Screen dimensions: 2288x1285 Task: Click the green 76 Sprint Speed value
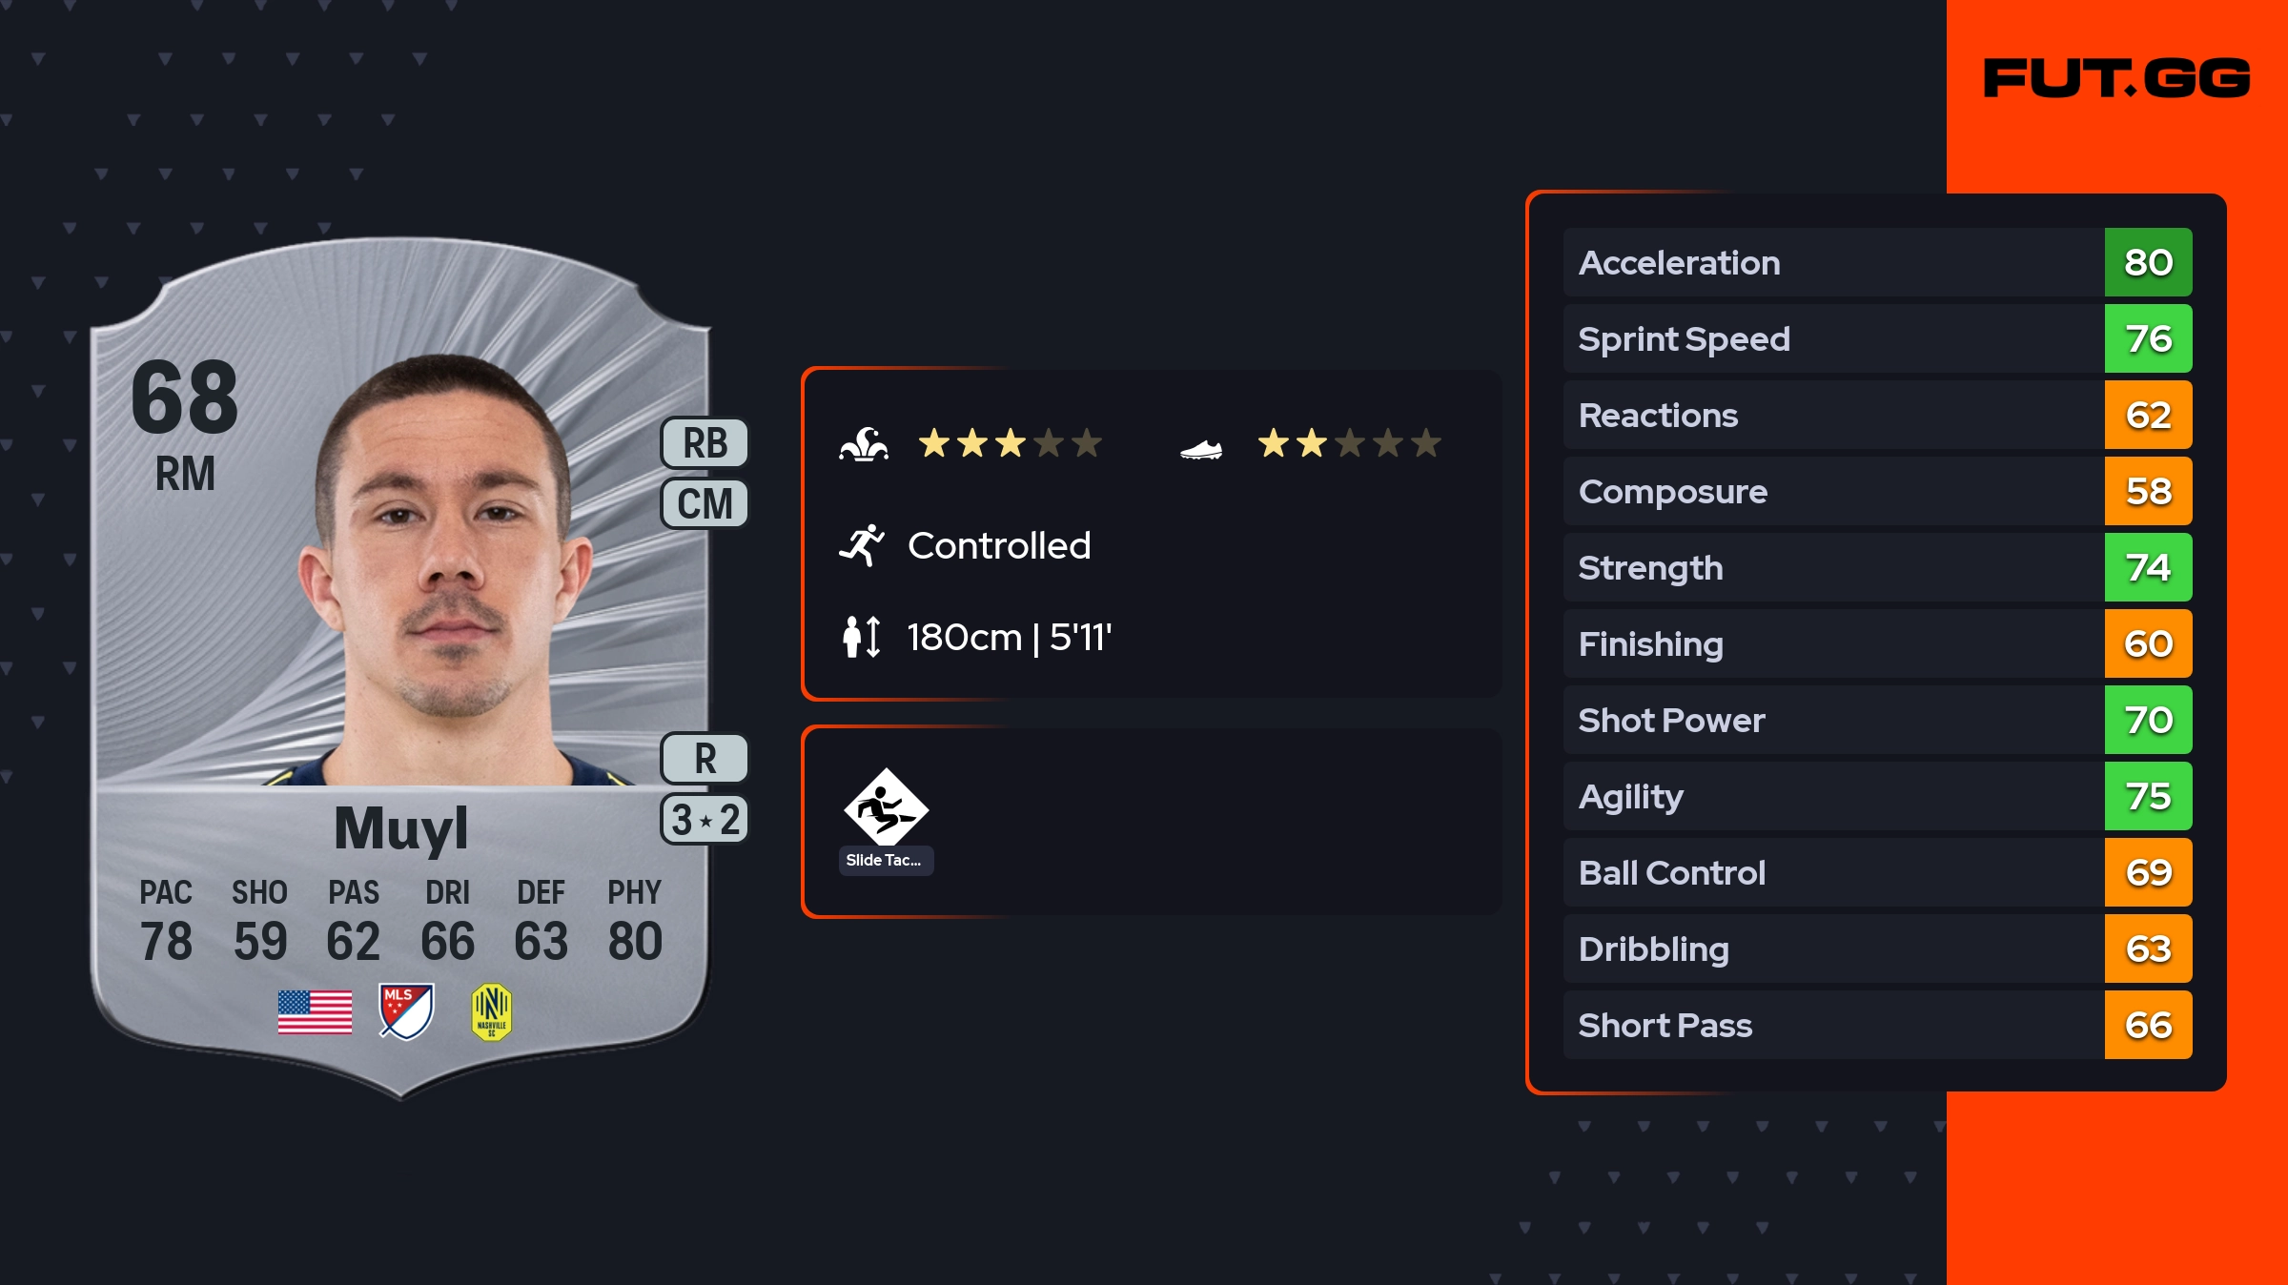[x=2148, y=338]
